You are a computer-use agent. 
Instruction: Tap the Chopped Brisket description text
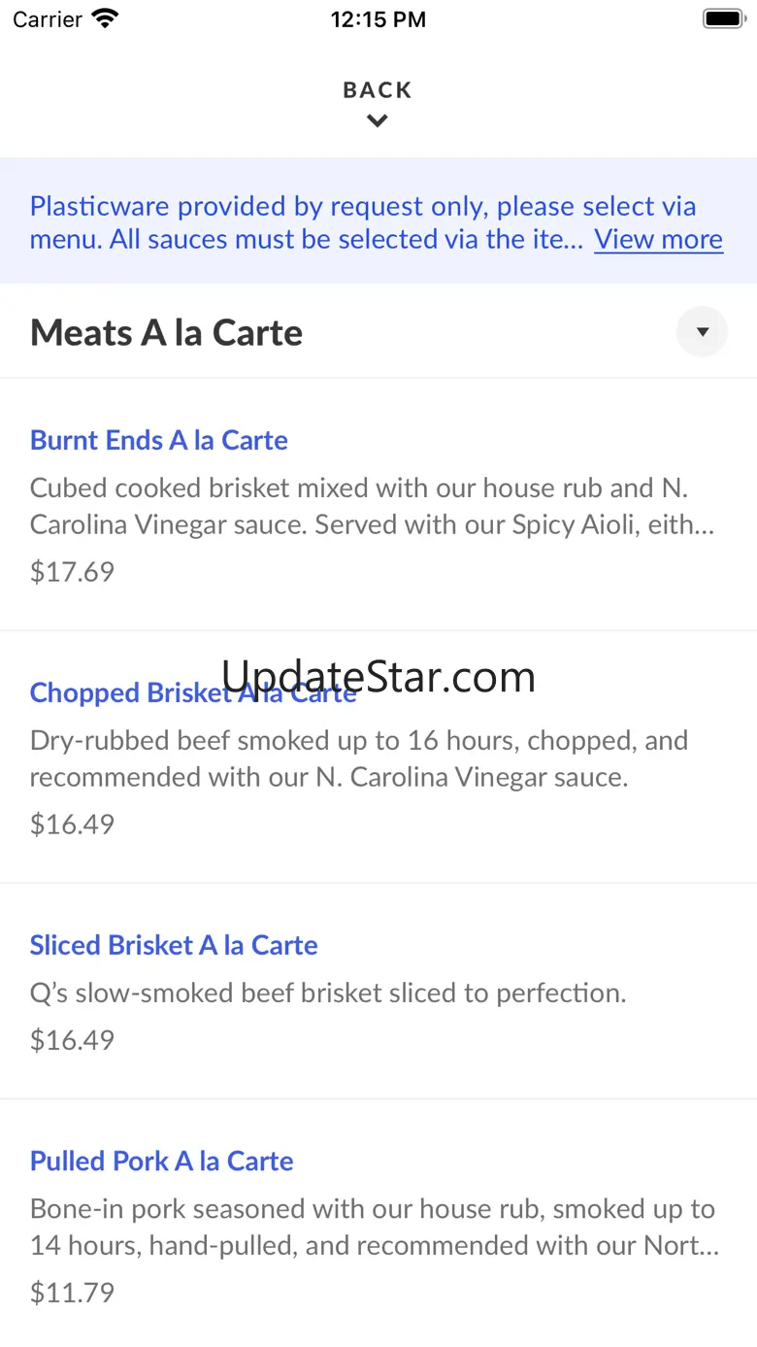[359, 758]
